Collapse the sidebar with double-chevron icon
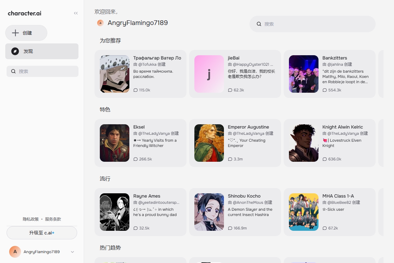Image resolution: width=394 pixels, height=263 pixels. point(76,13)
